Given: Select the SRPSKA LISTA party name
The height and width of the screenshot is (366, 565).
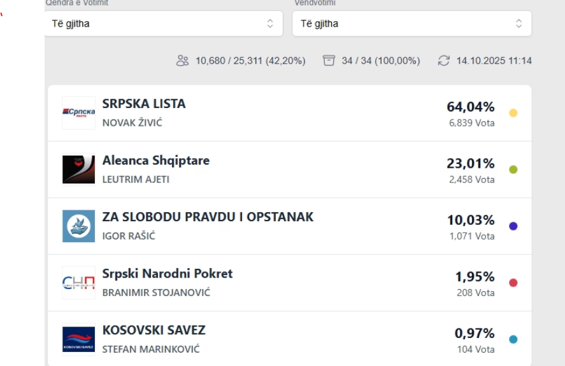Looking at the screenshot, I should [144, 104].
